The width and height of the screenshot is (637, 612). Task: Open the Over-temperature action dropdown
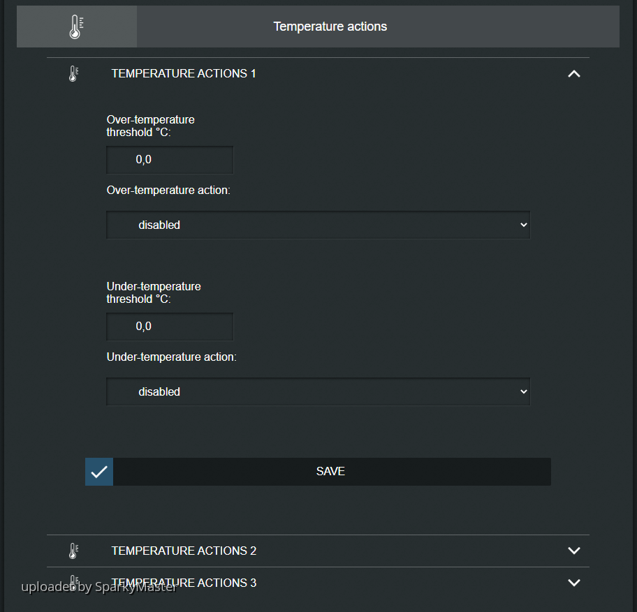[318, 225]
